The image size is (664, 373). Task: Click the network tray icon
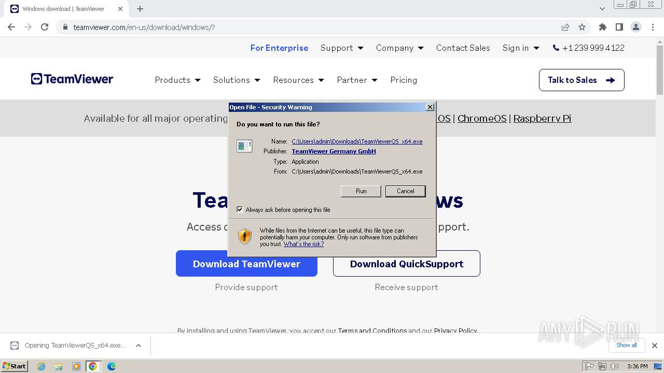pos(602,366)
